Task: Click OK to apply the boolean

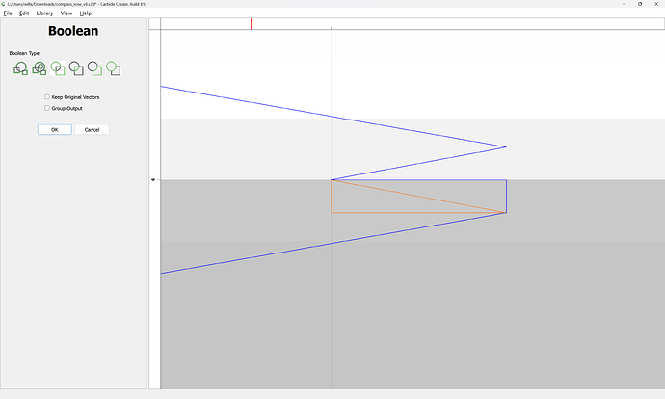Action: (55, 129)
